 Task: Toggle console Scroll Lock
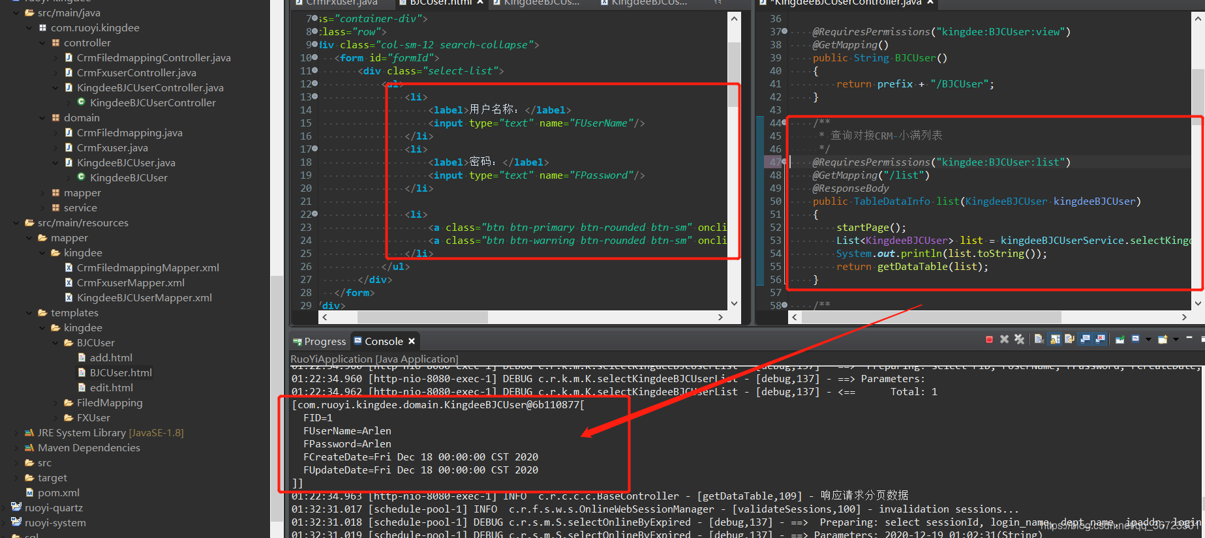(x=1054, y=339)
